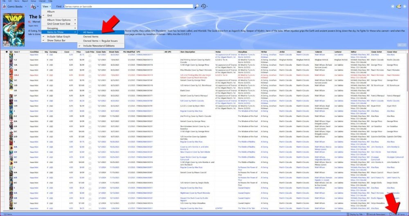Click the add comic icon
The height and width of the screenshot is (216, 409).
(33, 7)
